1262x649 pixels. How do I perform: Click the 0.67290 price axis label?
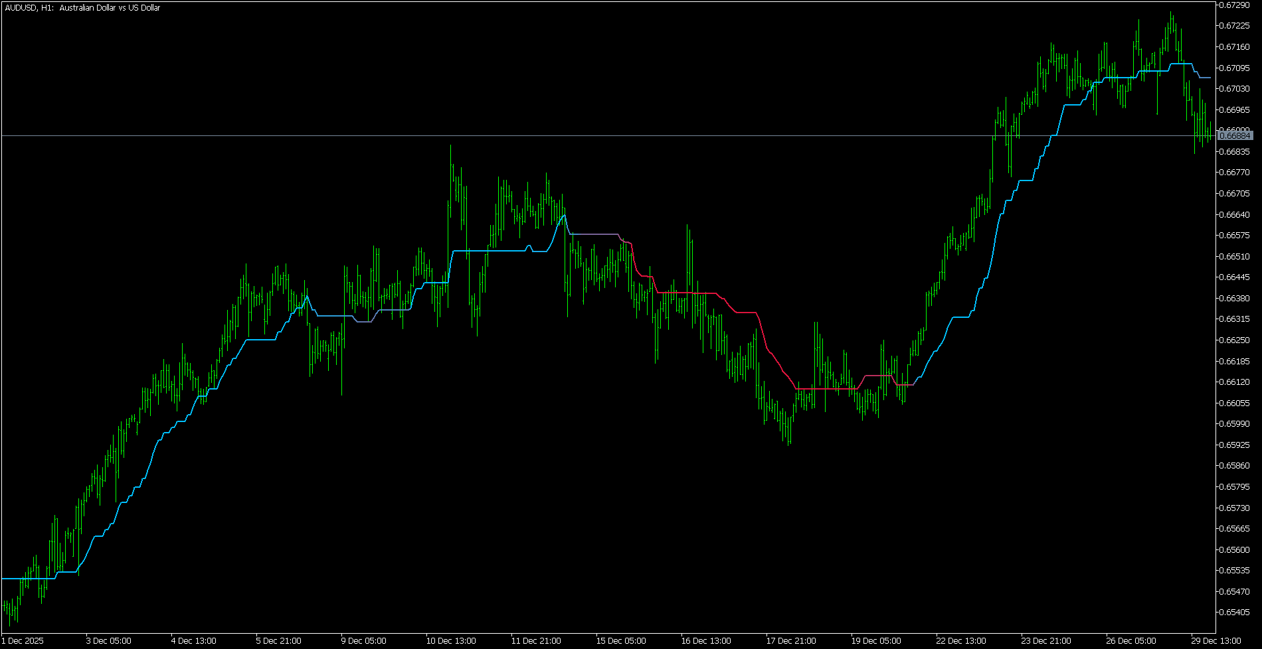1235,5
